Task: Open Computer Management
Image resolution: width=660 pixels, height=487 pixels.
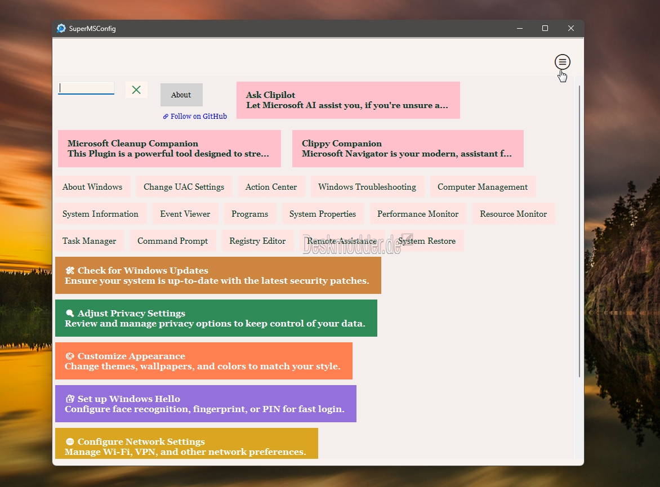Action: [483, 187]
